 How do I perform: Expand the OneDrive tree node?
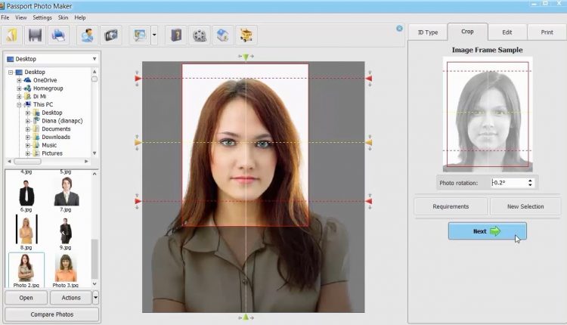tap(19, 80)
